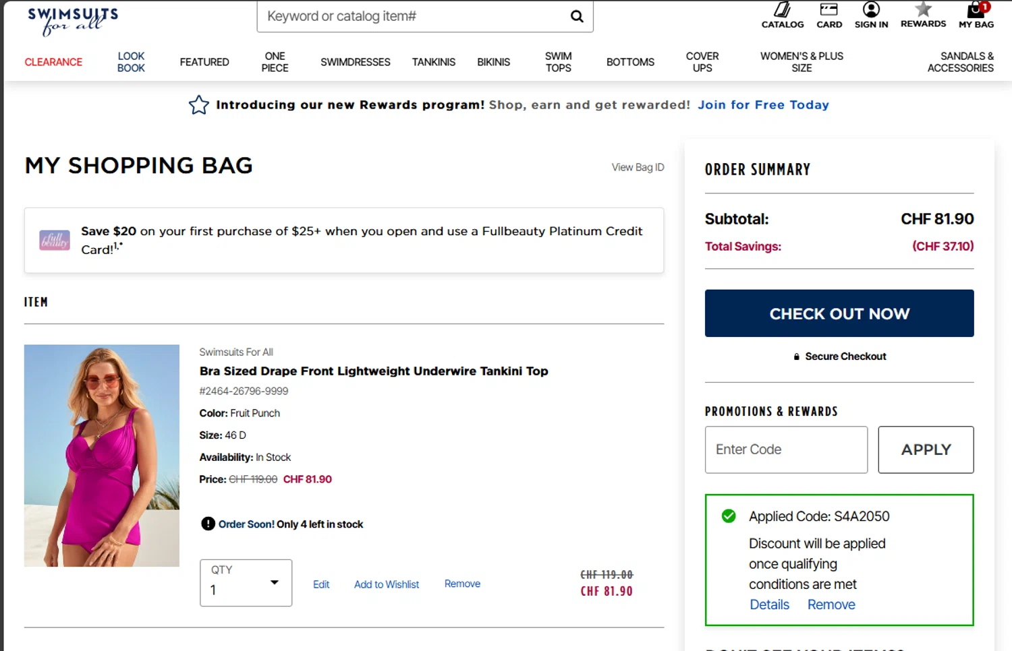The image size is (1012, 651).
Task: Click the Fullbeauty credit card icon
Action: [x=55, y=240]
